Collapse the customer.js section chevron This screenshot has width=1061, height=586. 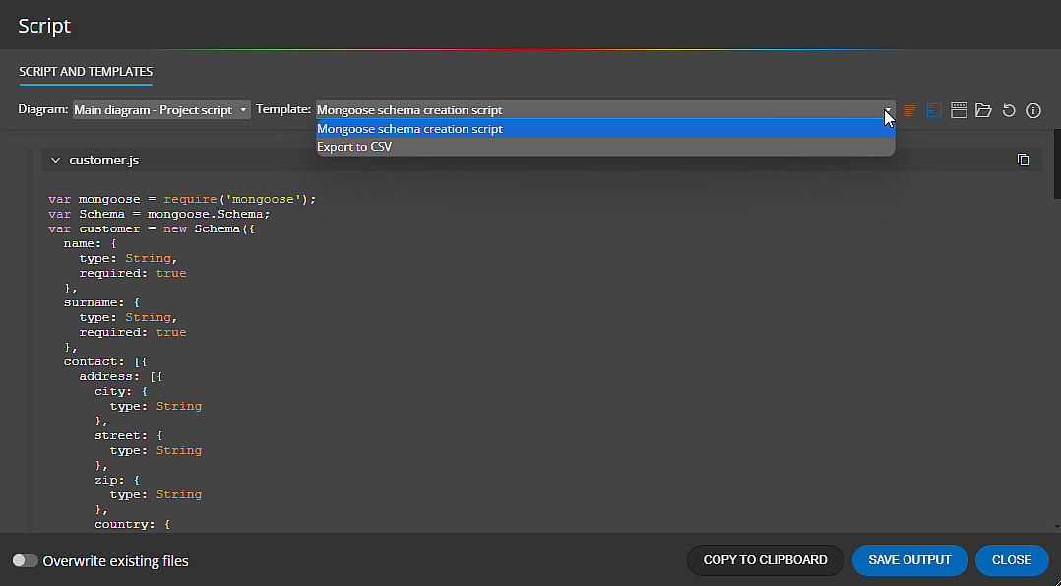coord(56,160)
